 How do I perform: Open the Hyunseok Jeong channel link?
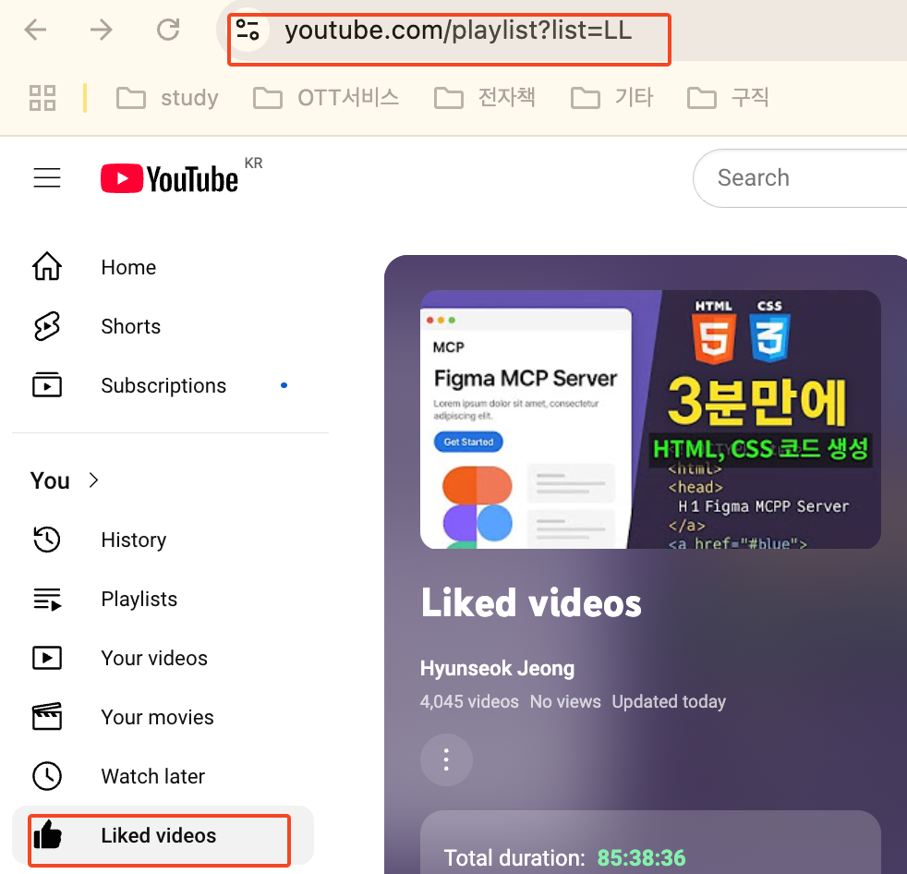(x=497, y=668)
